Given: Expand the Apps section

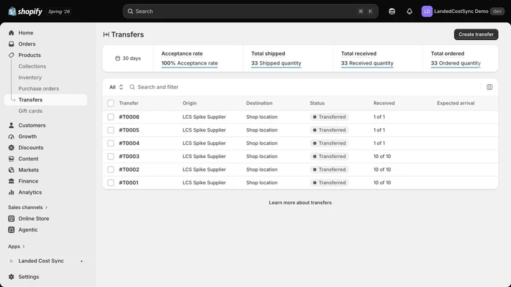Looking at the screenshot, I should coord(17,246).
